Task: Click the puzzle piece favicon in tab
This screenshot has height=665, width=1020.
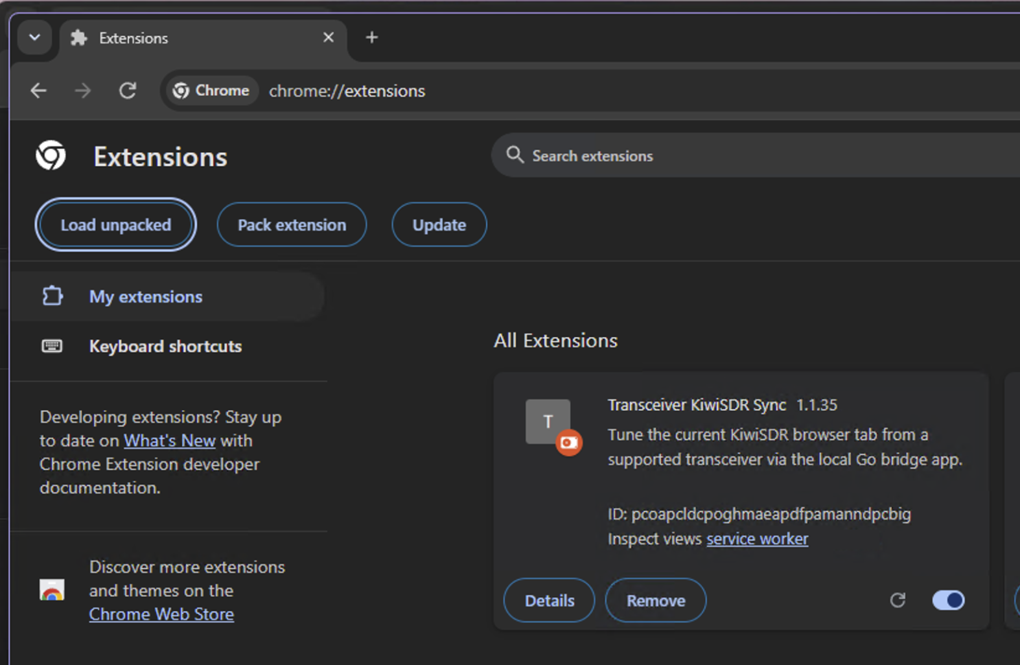Action: coord(79,38)
